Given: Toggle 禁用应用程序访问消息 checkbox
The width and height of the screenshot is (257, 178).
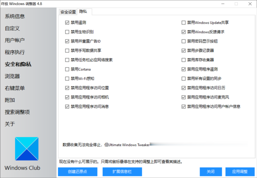Looking at the screenshot, I should 67,106.
